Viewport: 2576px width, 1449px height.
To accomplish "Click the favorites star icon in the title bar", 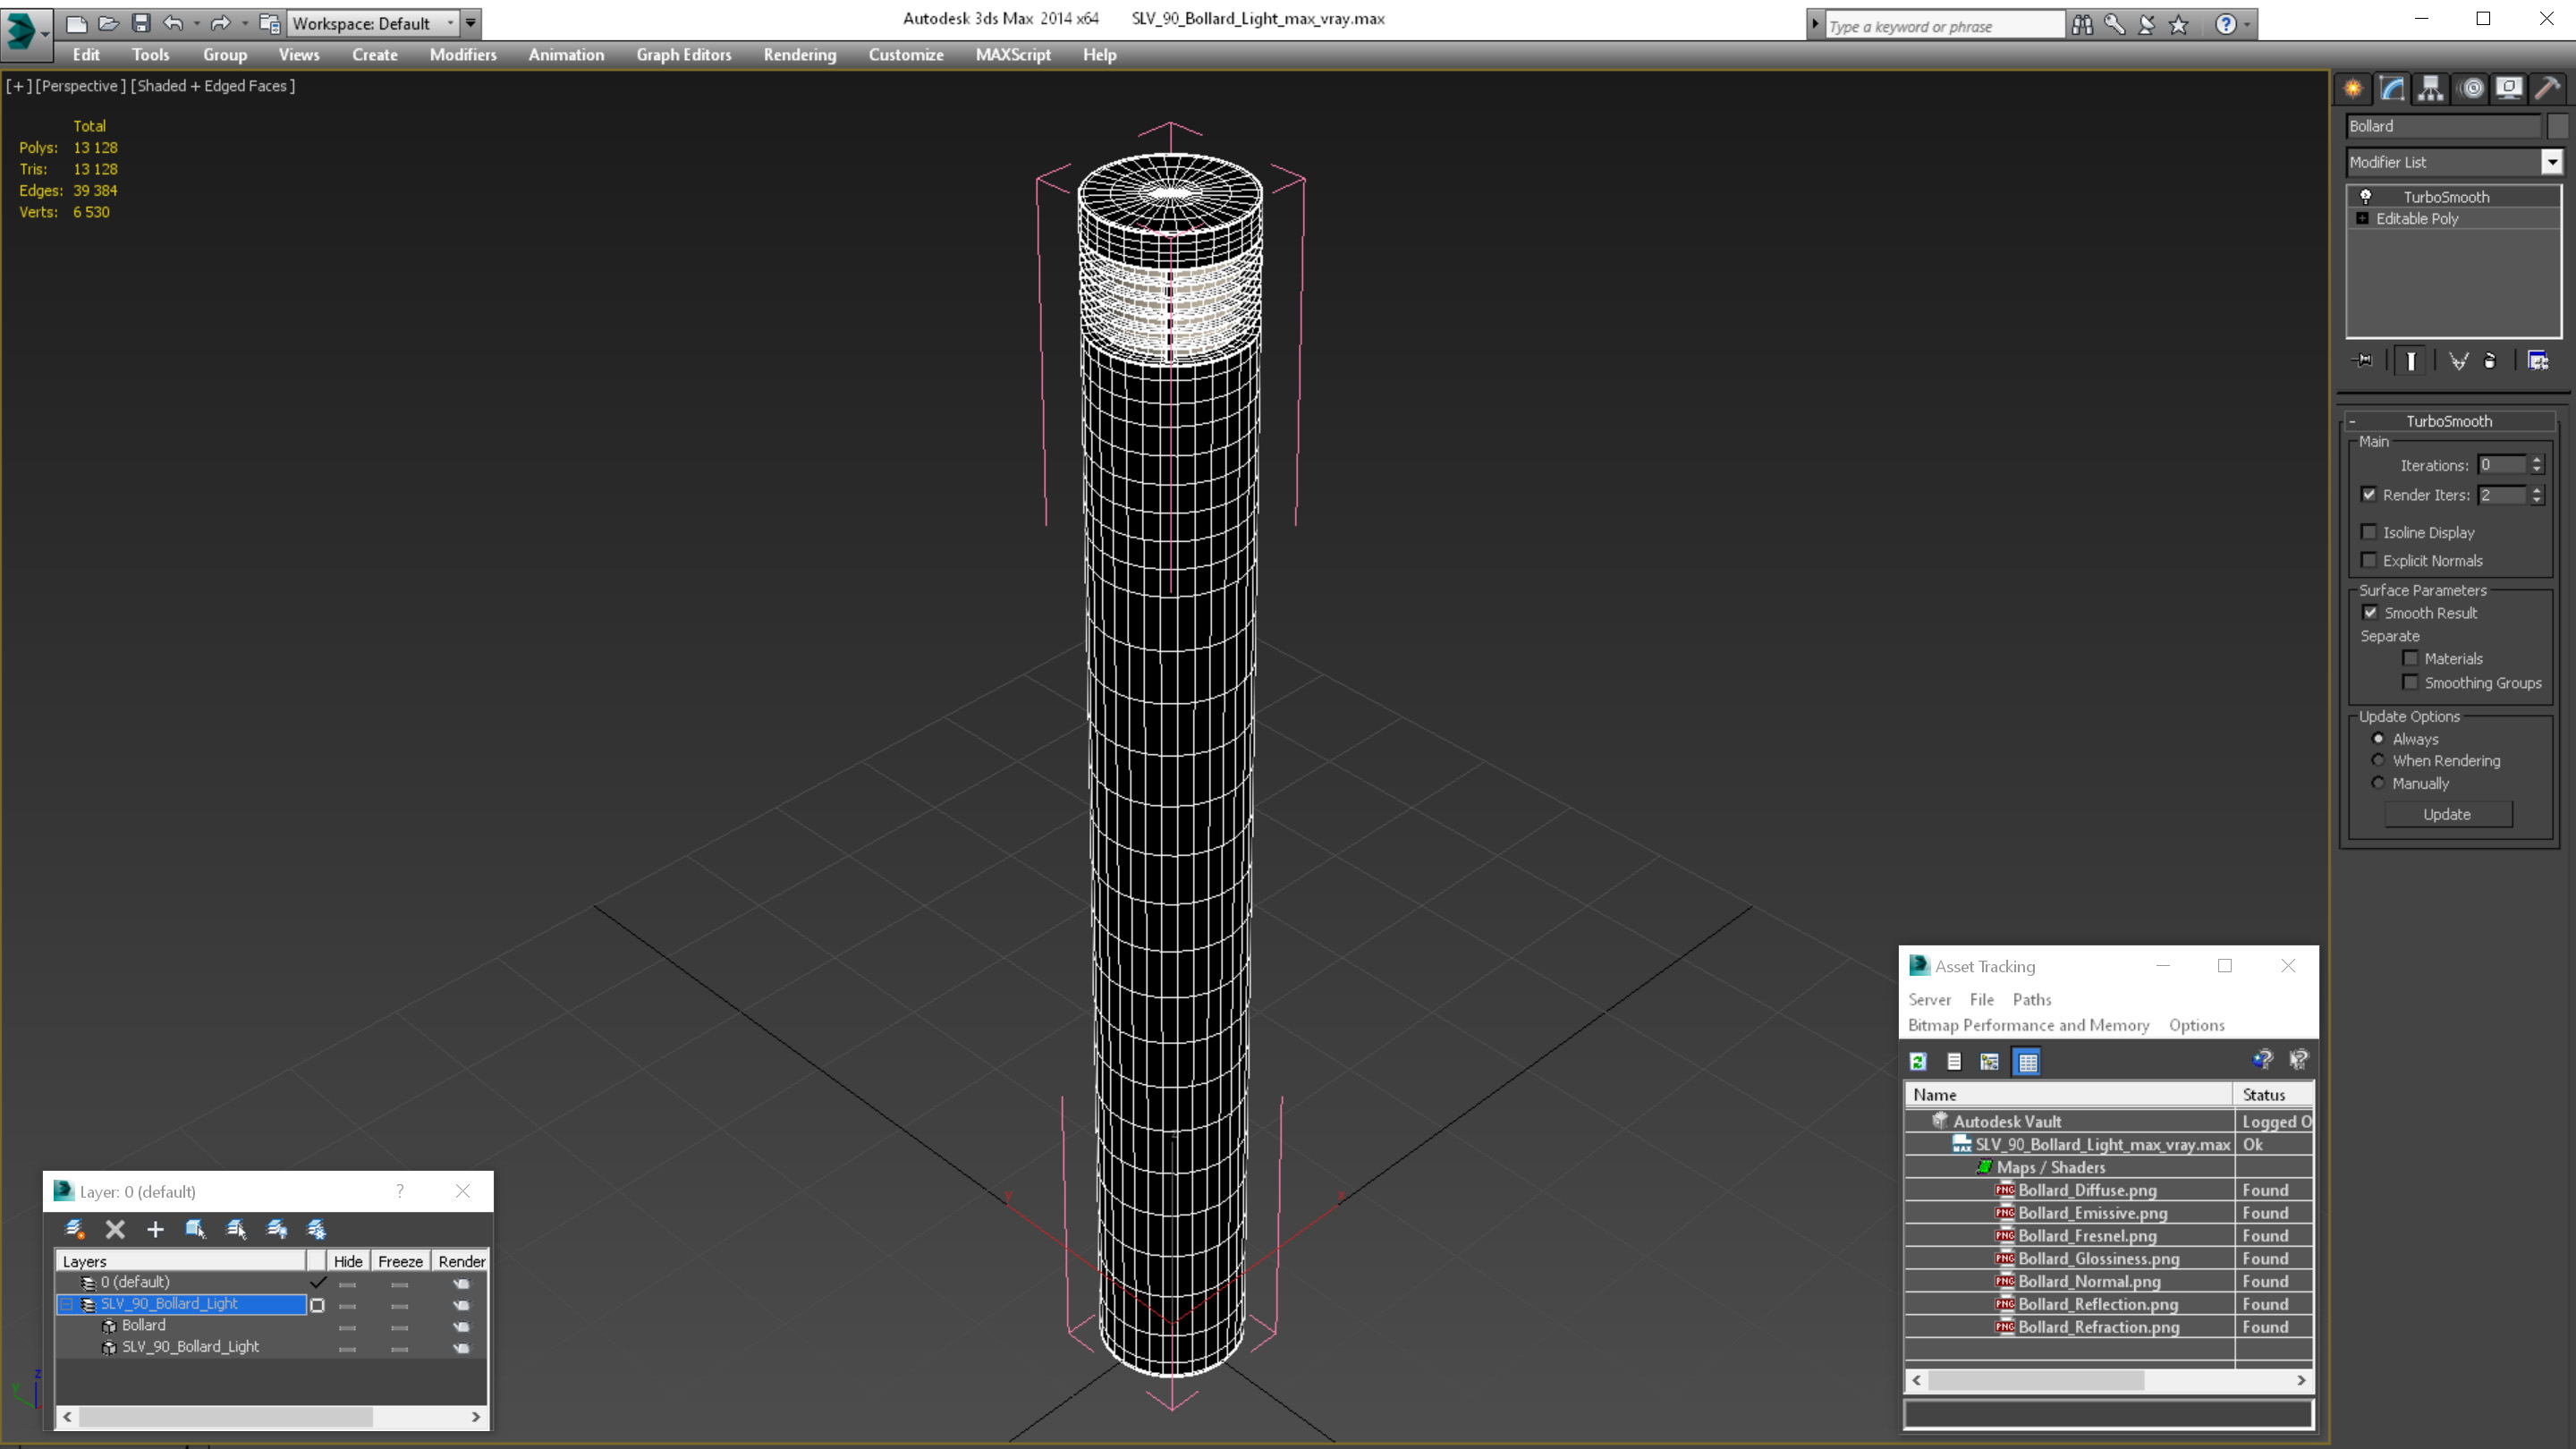I will 2179,24.
